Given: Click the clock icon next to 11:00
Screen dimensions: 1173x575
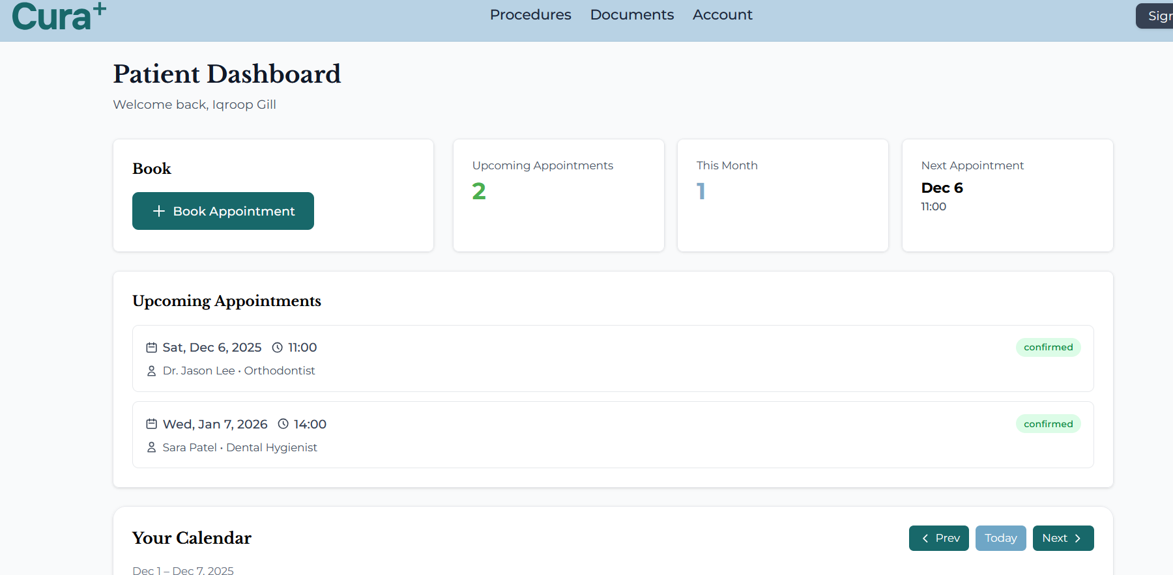Looking at the screenshot, I should click(277, 348).
